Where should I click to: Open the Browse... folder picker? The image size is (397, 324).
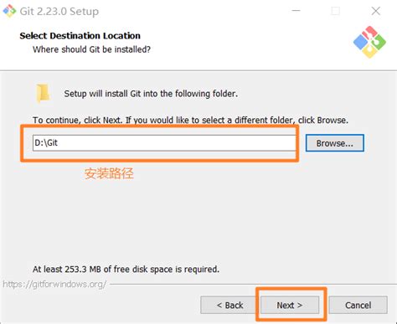pyautogui.click(x=335, y=143)
